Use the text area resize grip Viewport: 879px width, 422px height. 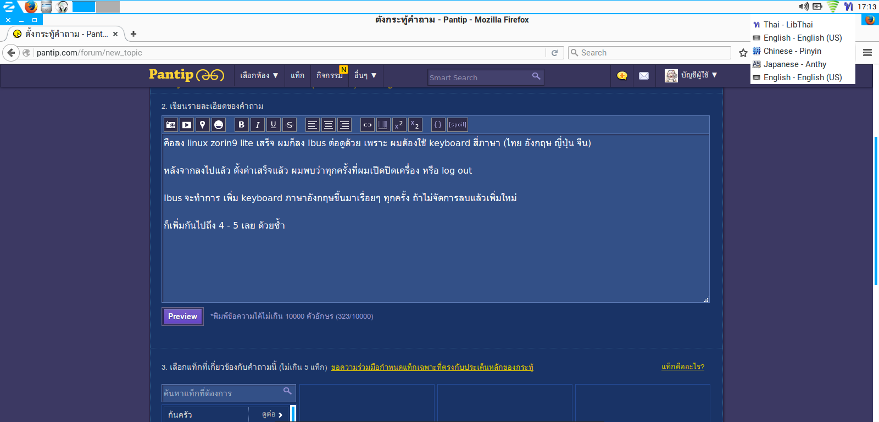coord(706,299)
